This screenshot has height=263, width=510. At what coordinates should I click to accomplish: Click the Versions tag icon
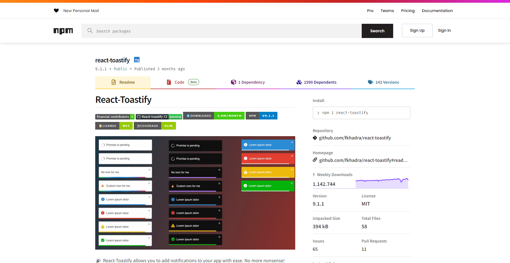pyautogui.click(x=370, y=82)
